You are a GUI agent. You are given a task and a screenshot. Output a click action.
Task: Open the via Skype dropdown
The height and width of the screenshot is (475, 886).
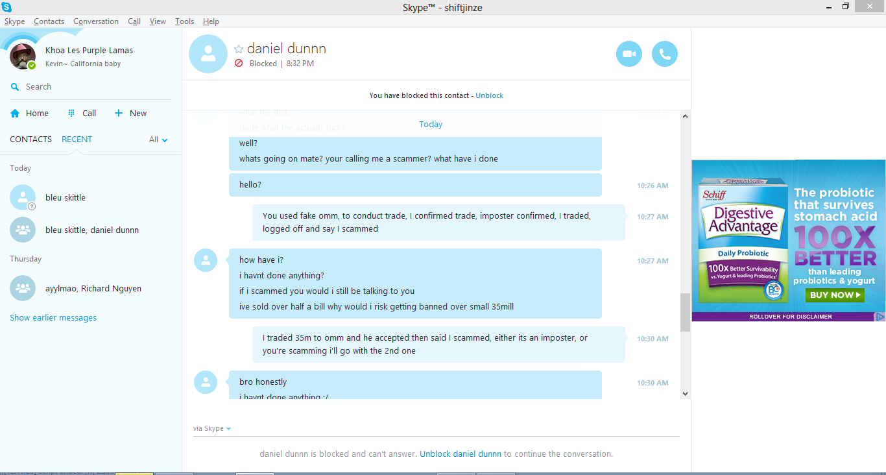click(x=212, y=428)
